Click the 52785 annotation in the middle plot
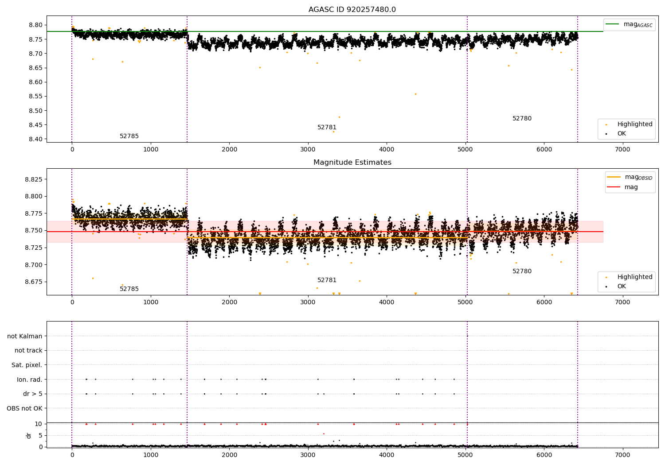 point(129,289)
